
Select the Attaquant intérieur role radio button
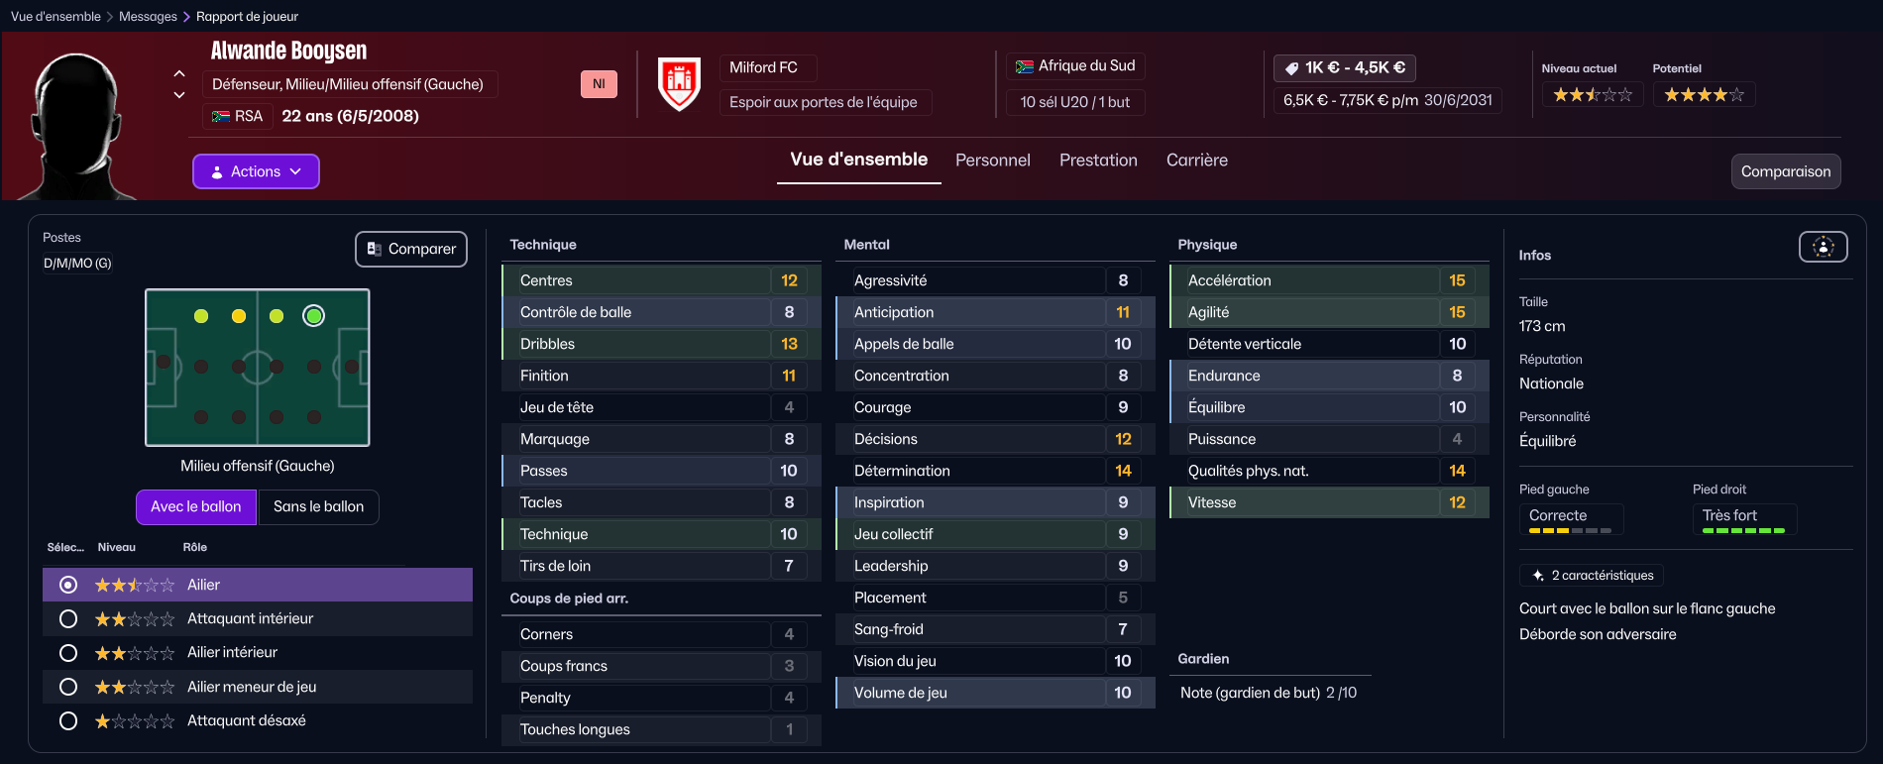coord(68,619)
